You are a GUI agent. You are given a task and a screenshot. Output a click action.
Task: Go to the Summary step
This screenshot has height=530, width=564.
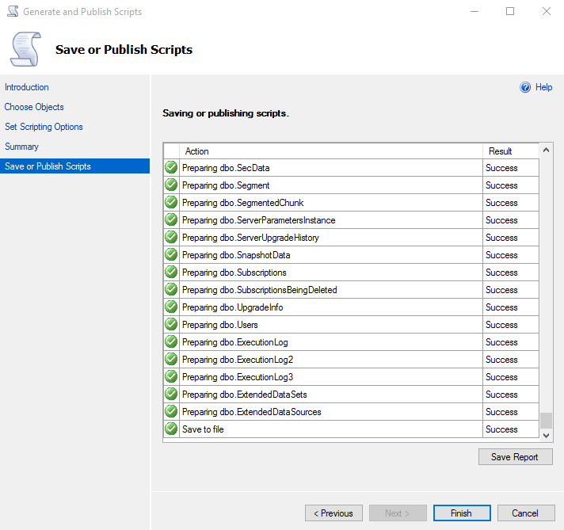pyautogui.click(x=21, y=147)
